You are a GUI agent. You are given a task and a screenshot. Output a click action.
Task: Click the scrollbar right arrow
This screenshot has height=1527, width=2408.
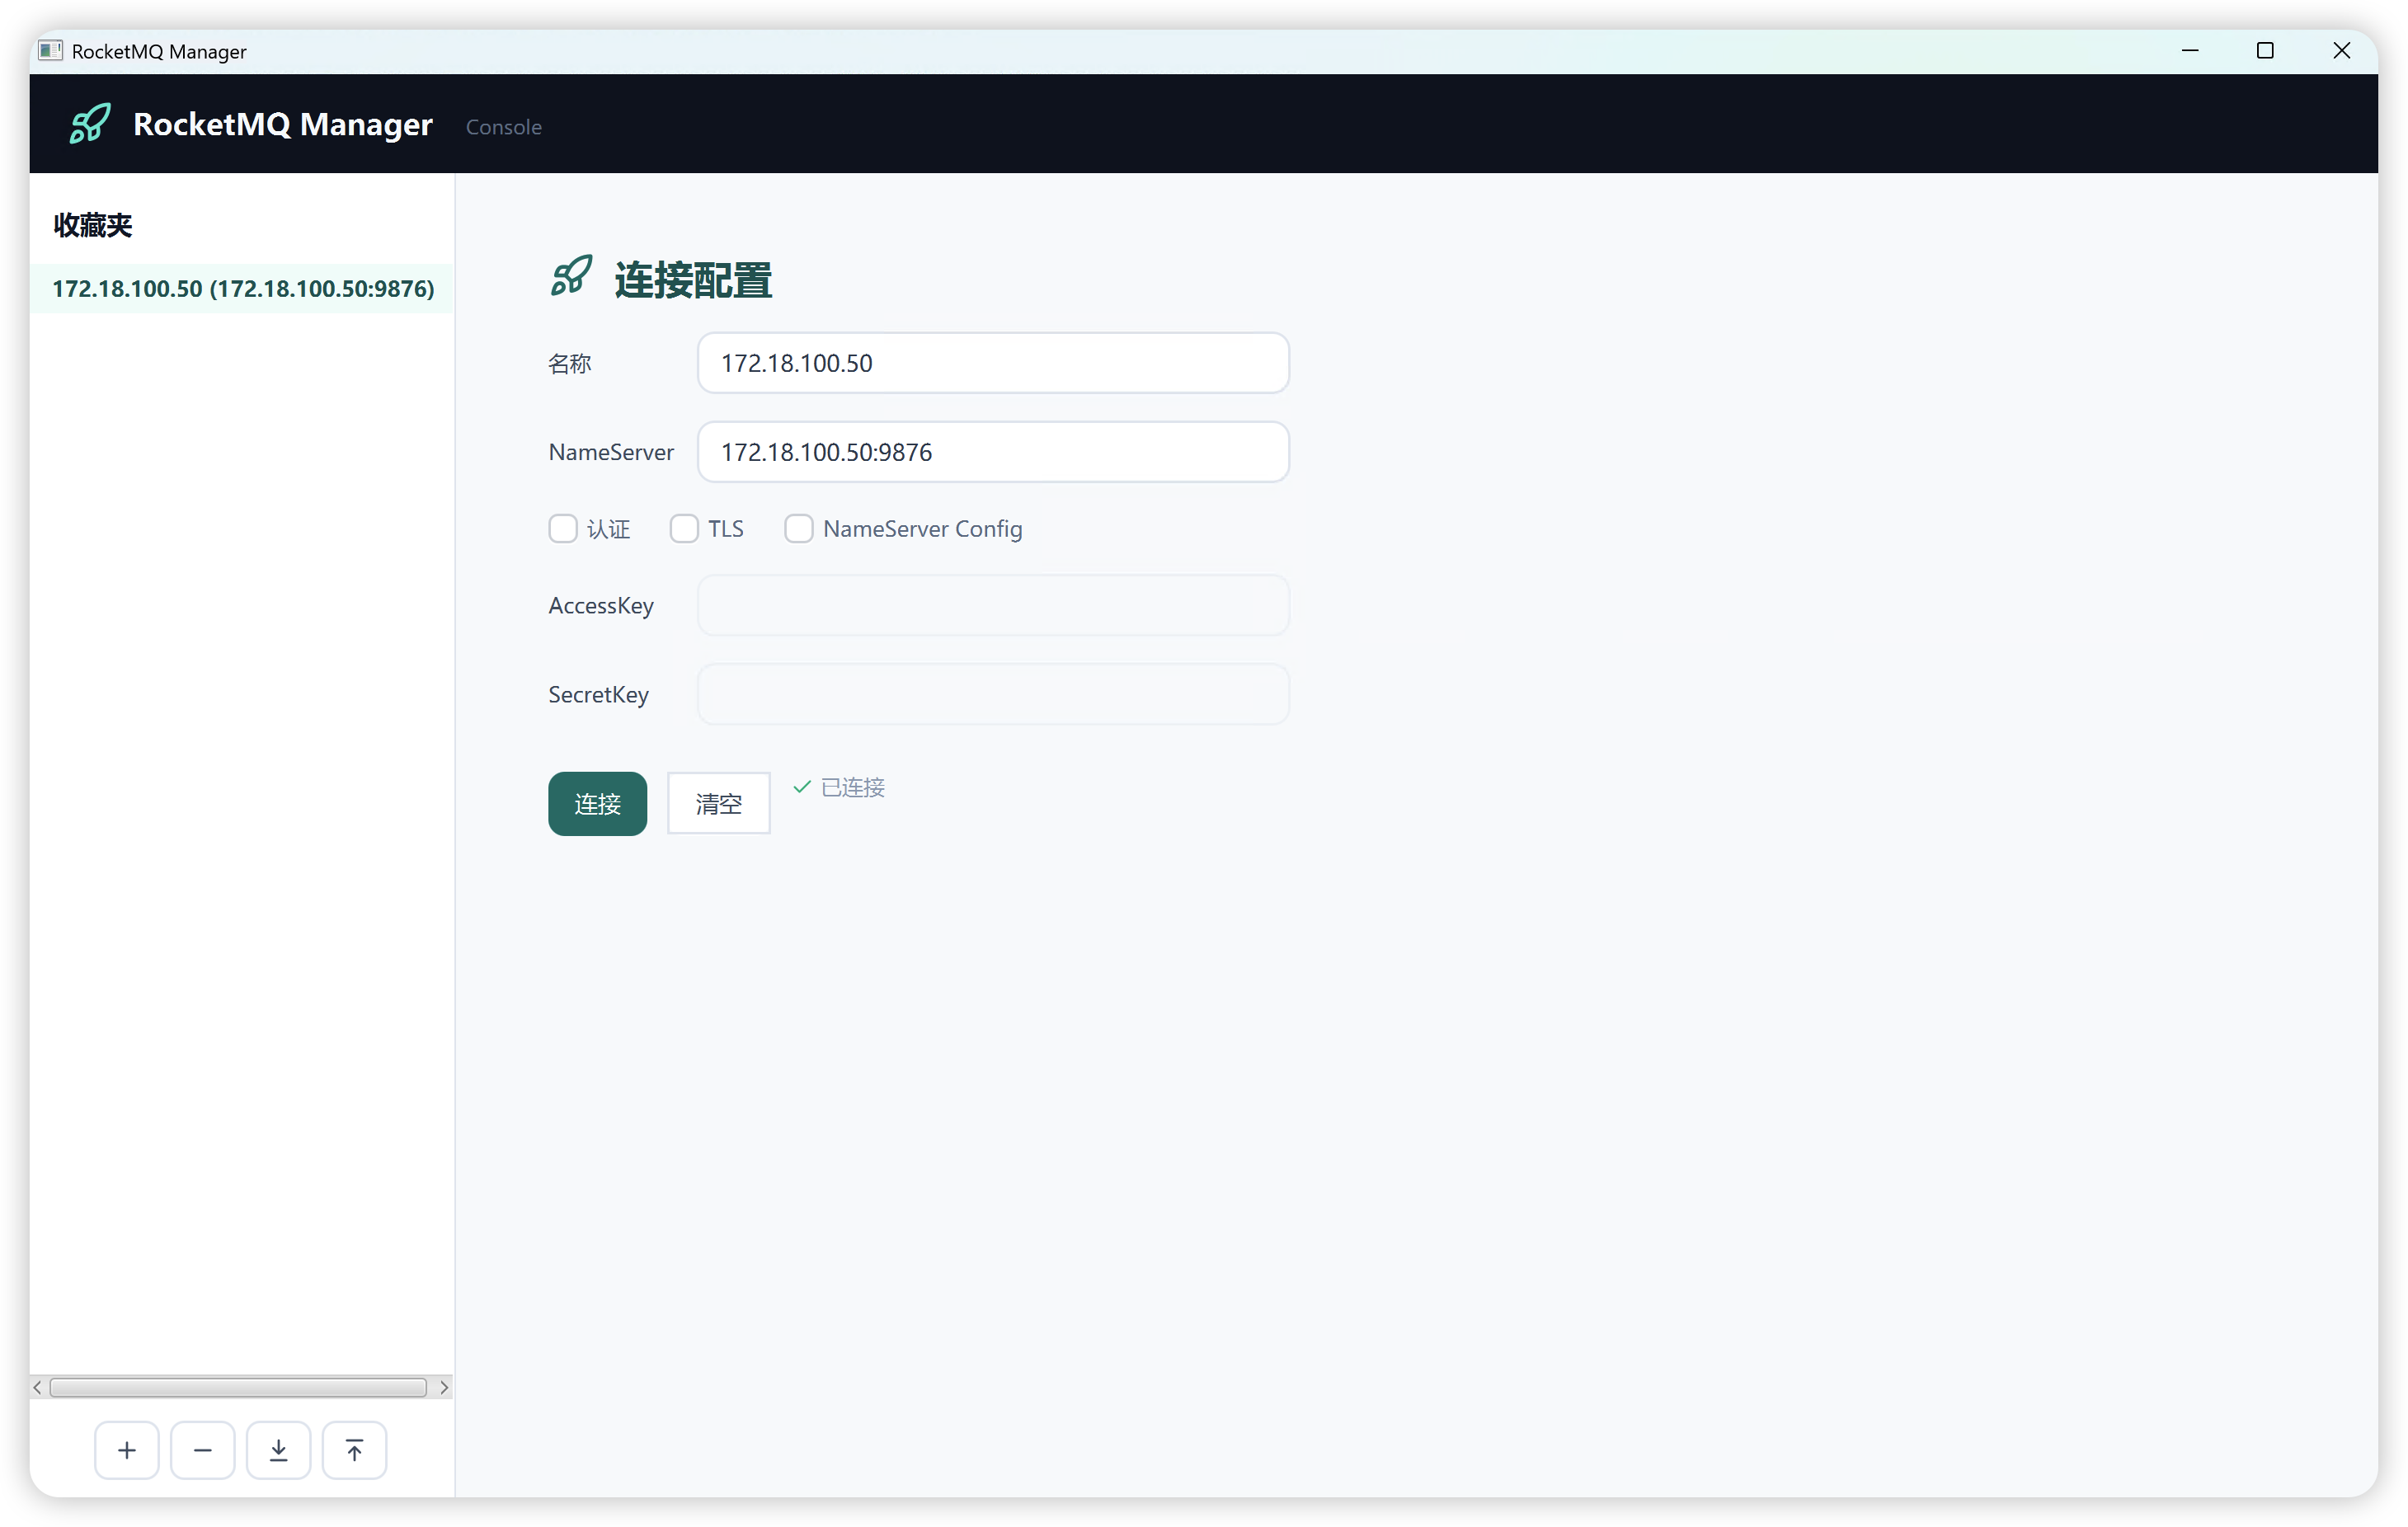point(444,1387)
